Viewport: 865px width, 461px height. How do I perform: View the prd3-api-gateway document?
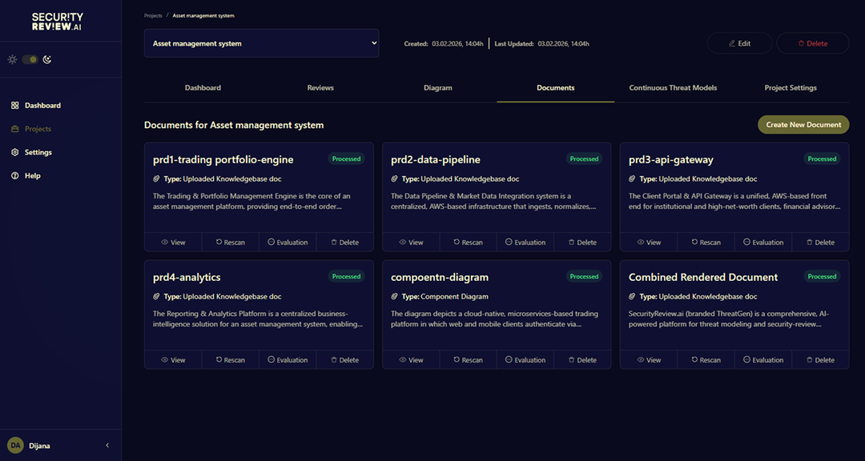[649, 242]
